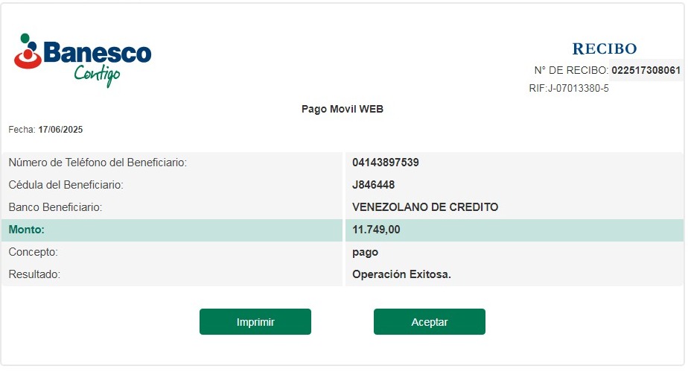Select the beneficiary cédula J846448

(x=373, y=185)
